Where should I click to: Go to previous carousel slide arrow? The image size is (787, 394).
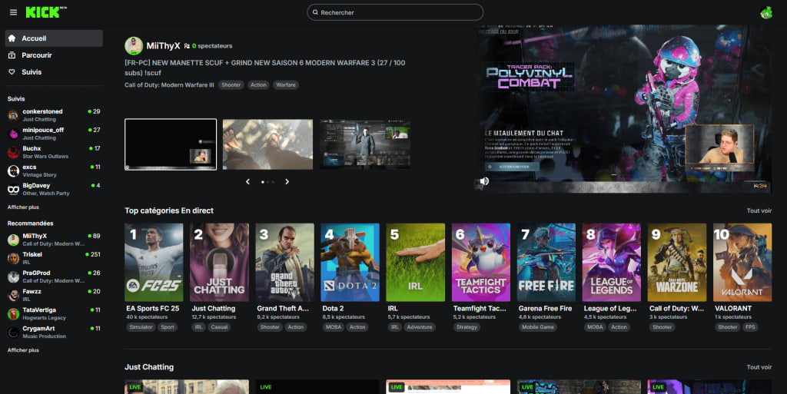coord(247,181)
